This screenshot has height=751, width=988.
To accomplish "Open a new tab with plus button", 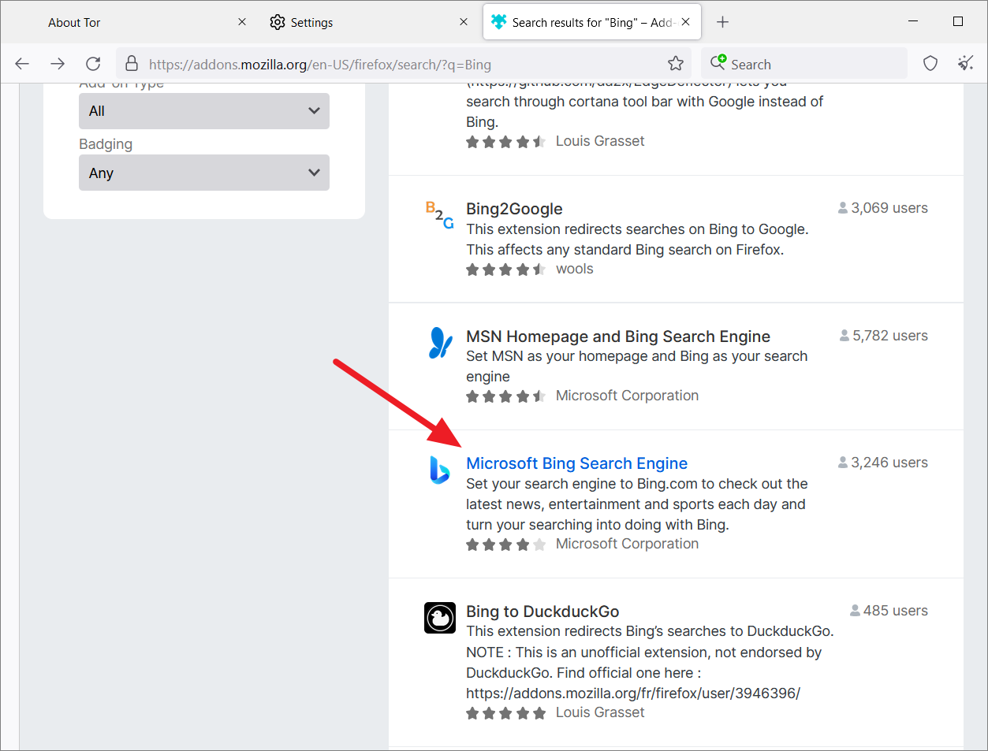I will (722, 22).
